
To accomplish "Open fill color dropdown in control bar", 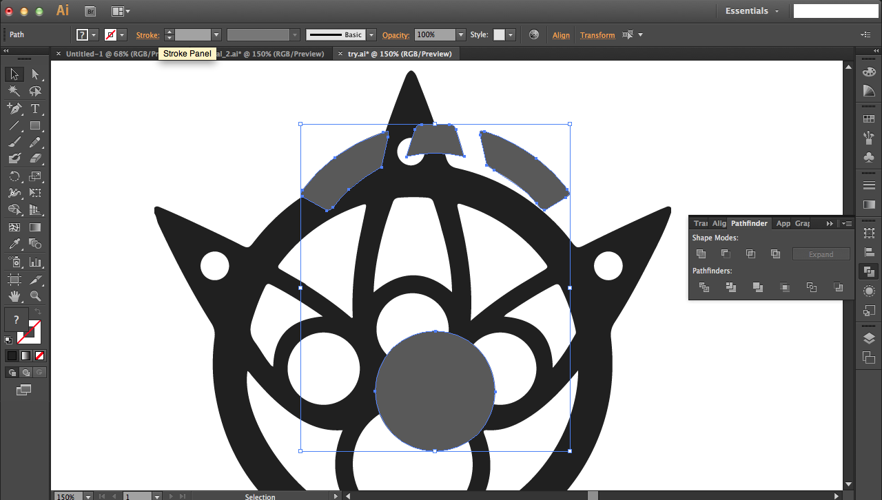I will [94, 34].
